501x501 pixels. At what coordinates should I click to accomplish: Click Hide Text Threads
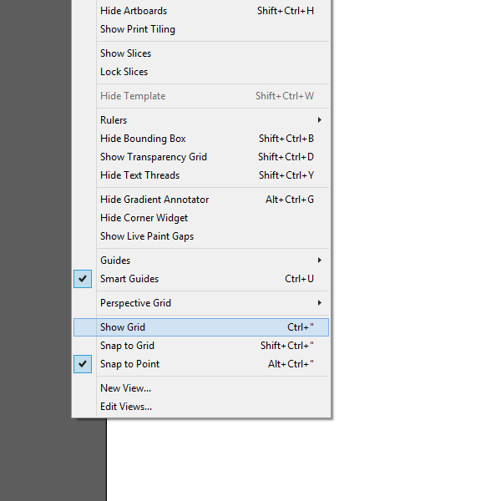pyautogui.click(x=201, y=175)
